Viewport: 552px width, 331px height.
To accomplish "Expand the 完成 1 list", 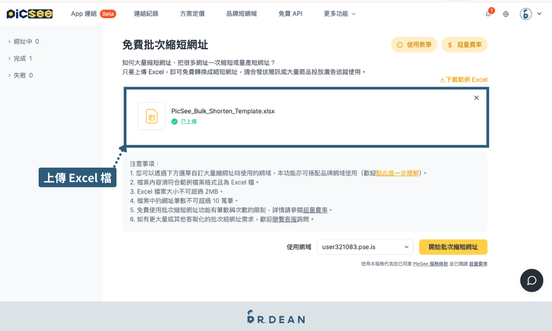I will (x=20, y=58).
